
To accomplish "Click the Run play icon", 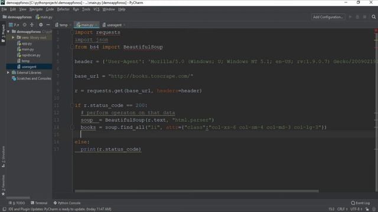I will tap(350, 17).
